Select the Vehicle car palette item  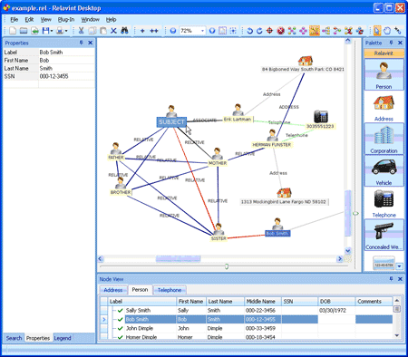[384, 171]
